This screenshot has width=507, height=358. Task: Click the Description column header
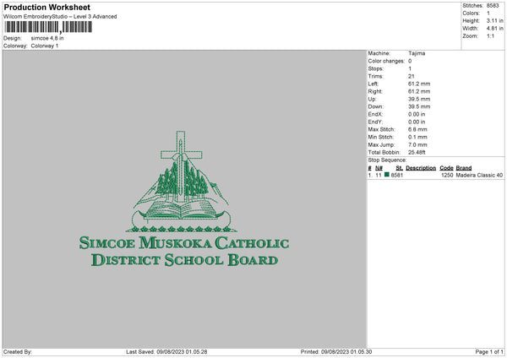420,167
